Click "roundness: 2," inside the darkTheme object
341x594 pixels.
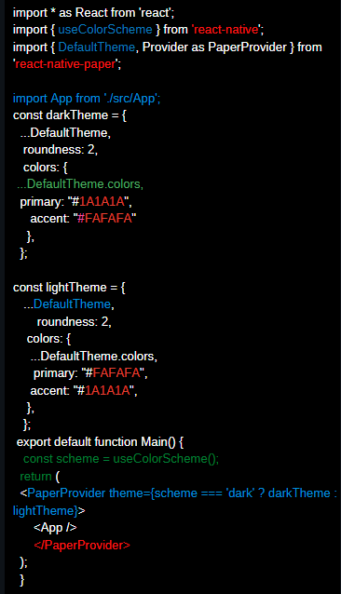tap(61, 150)
